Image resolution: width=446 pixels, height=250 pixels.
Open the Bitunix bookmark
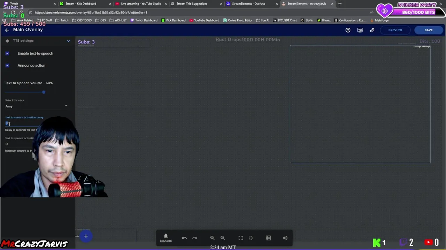(324, 20)
